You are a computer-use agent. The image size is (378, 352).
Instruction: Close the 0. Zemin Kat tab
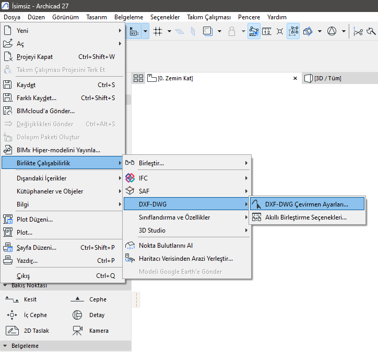pos(295,78)
